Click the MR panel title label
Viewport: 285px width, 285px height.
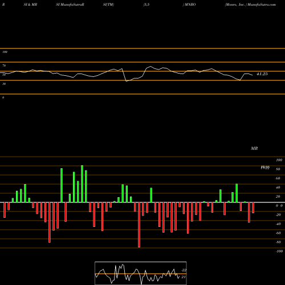click(x=254, y=148)
